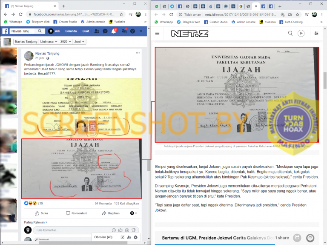Open the left Chrome three-dot menu
The image size is (327, 245).
146,14
